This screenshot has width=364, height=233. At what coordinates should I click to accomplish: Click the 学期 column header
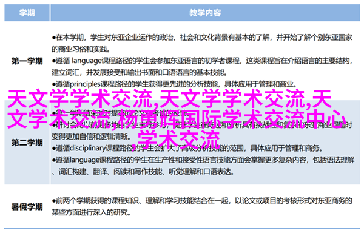[27, 13]
